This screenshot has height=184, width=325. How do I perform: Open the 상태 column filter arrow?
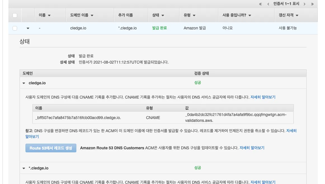point(163,15)
